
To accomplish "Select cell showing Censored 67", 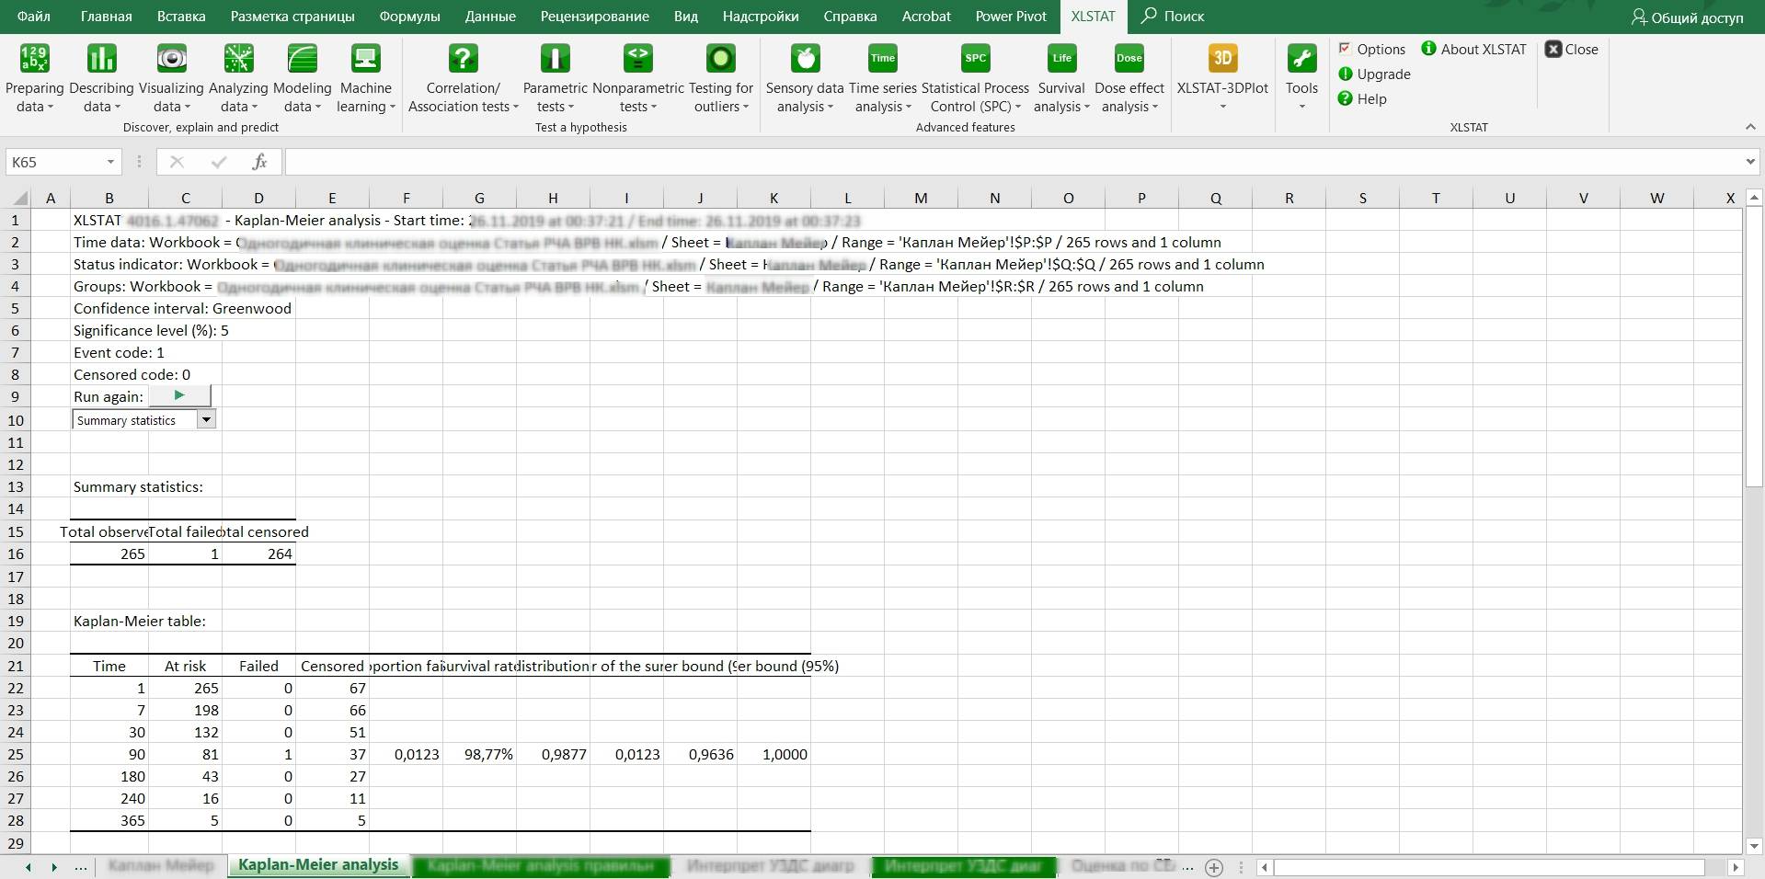I will click(332, 688).
